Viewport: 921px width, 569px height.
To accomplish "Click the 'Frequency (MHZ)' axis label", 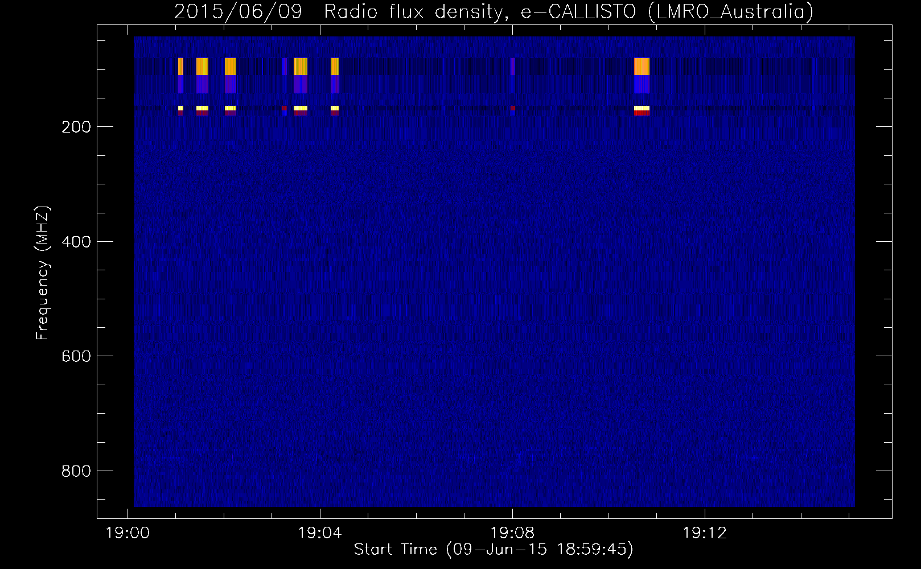I will tap(42, 273).
